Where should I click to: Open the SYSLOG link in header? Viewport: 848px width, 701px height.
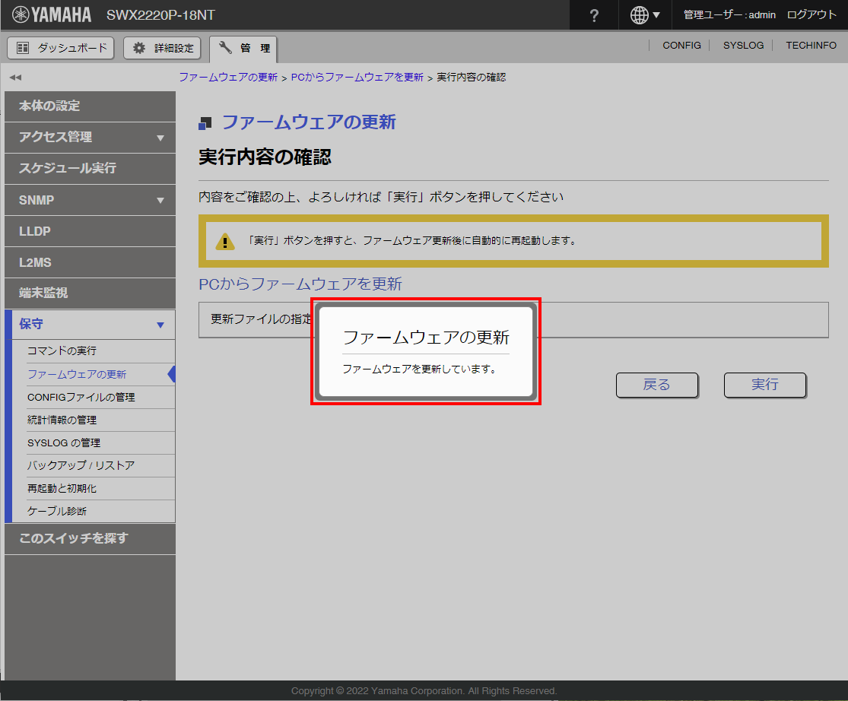[743, 46]
